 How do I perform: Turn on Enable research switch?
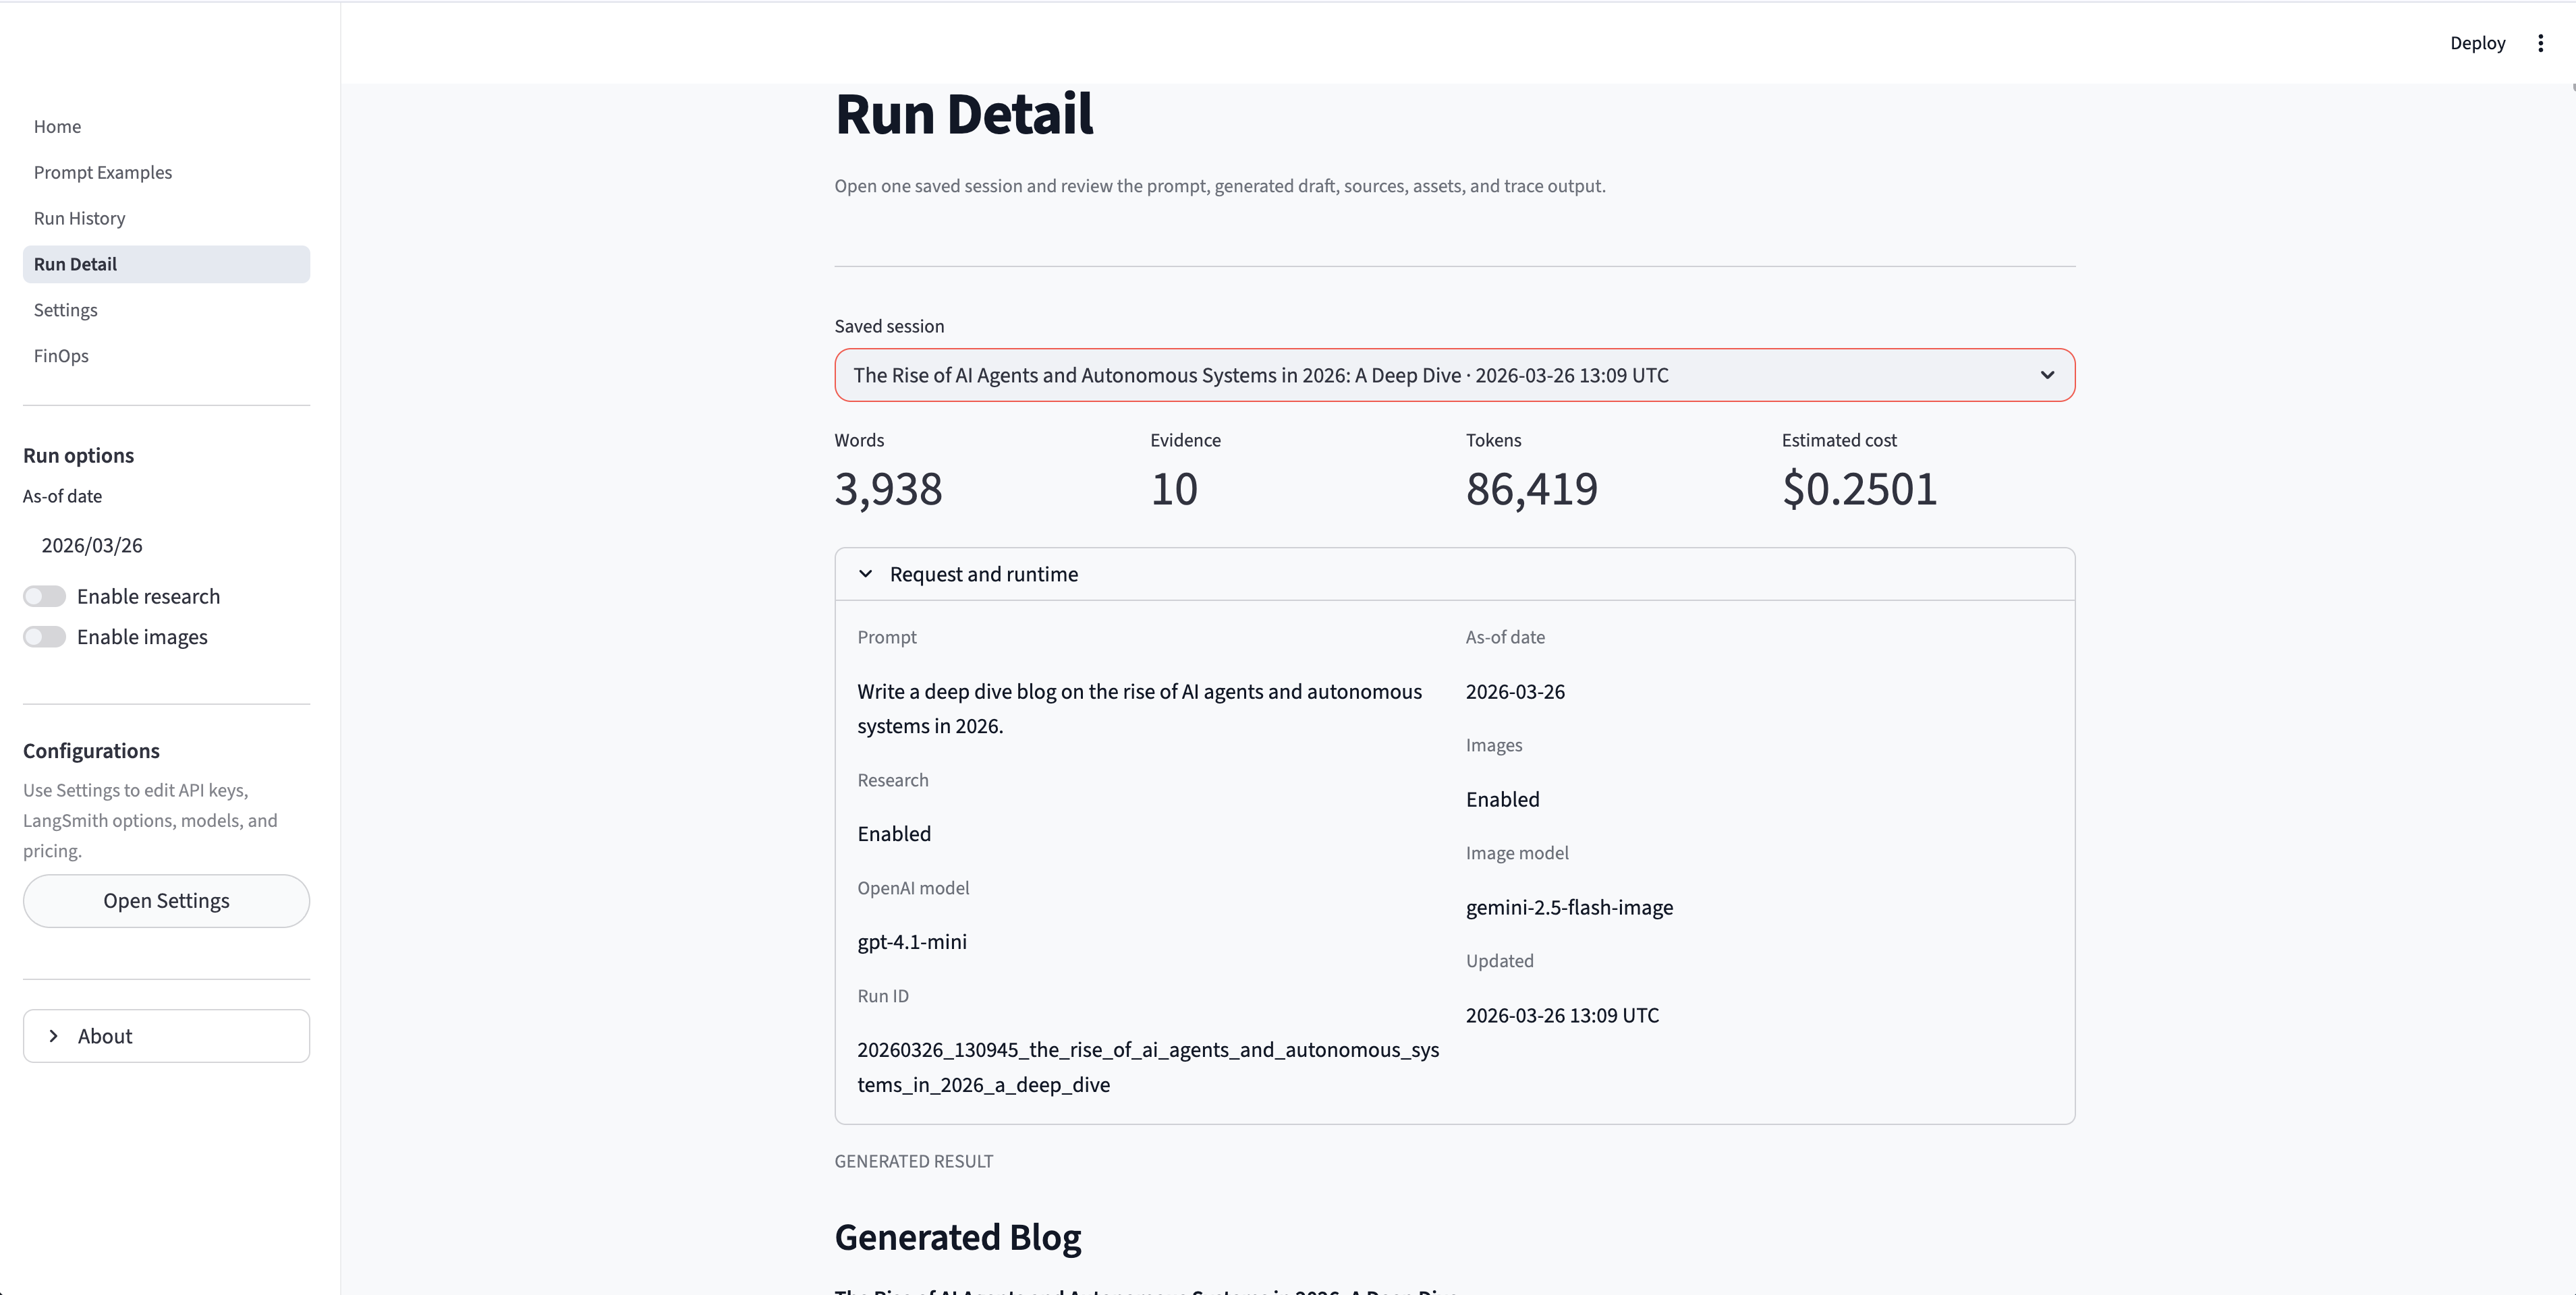[x=45, y=597]
